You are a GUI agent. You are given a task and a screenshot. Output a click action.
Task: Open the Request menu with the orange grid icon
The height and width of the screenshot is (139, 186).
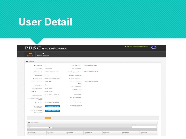tap(30, 54)
